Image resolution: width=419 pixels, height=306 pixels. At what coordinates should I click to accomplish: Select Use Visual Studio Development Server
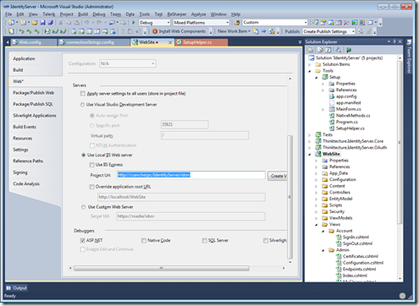point(82,105)
